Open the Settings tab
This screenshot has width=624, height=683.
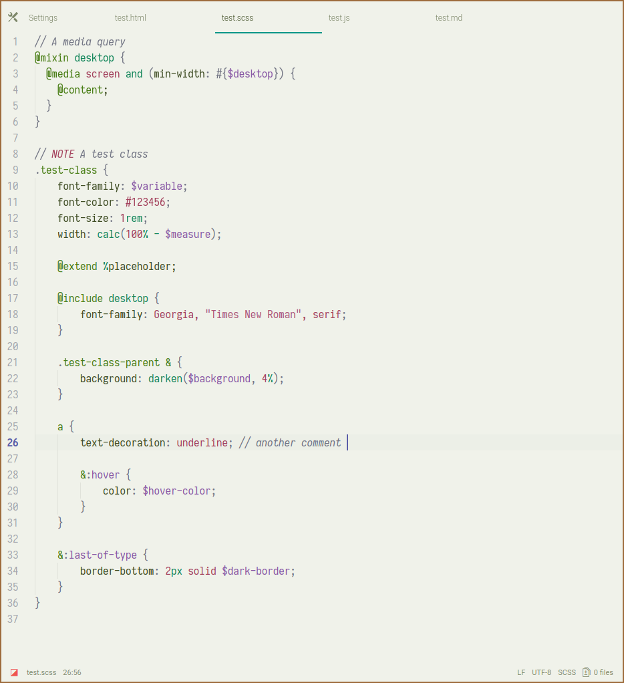point(43,18)
